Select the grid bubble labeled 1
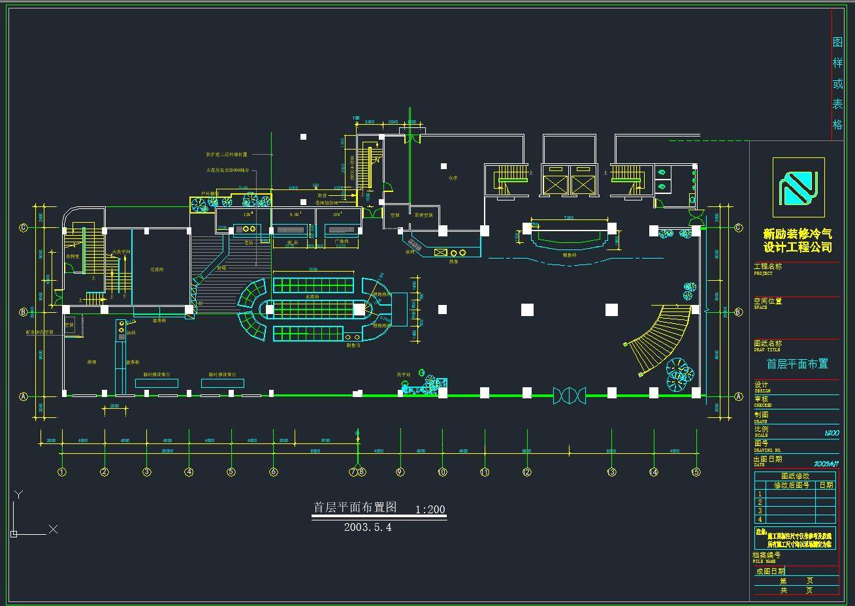 click(x=62, y=472)
